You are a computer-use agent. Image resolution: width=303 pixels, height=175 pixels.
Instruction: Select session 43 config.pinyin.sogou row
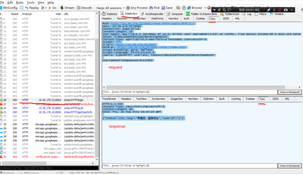coord(47,157)
